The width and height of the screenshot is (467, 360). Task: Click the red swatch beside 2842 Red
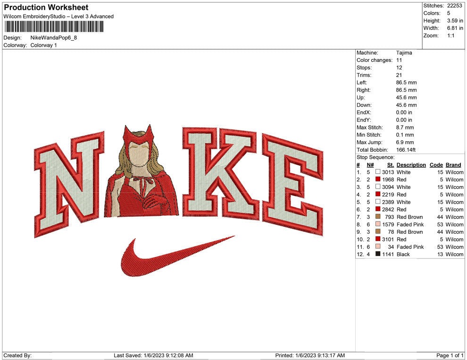[x=378, y=209]
